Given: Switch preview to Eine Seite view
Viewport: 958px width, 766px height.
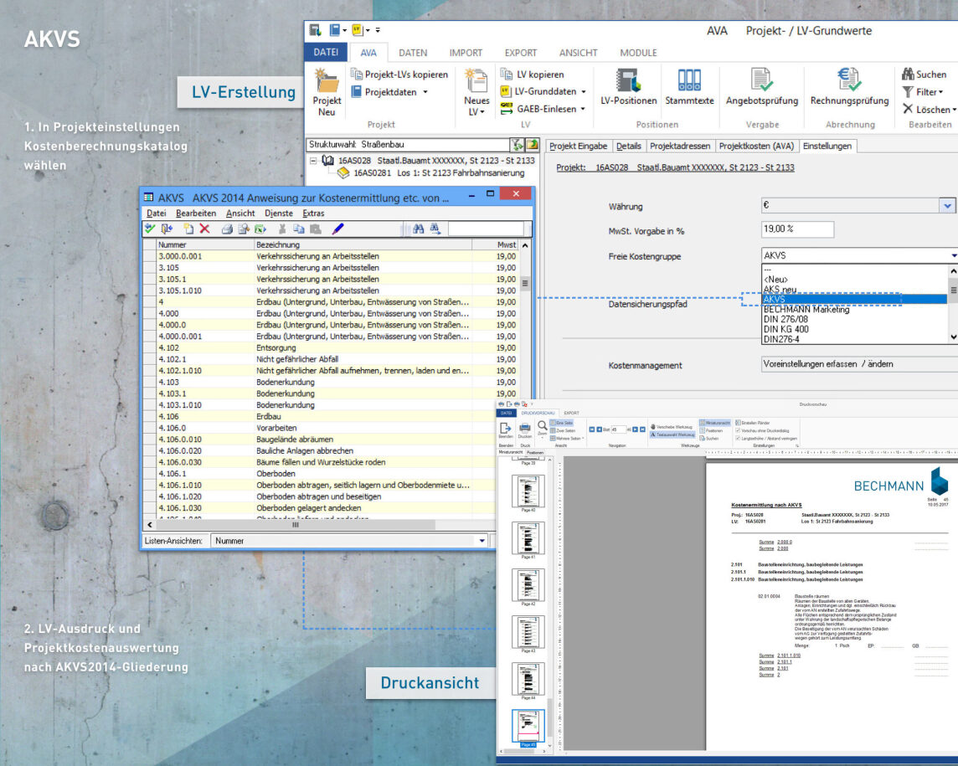Looking at the screenshot, I should coord(561,423).
